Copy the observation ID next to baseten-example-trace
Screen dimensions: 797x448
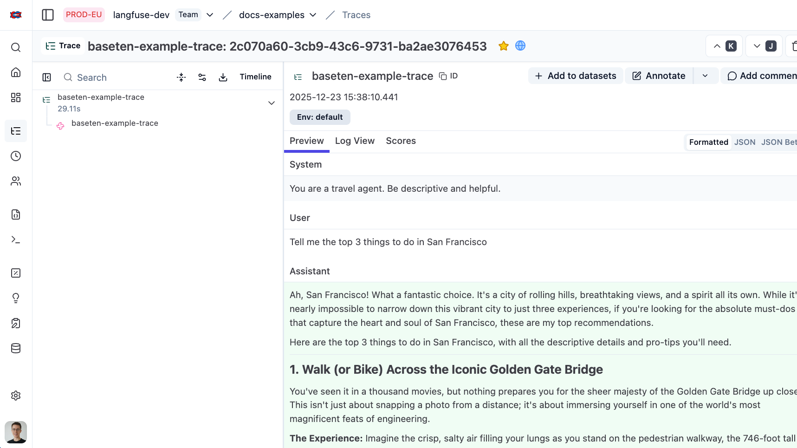442,76
